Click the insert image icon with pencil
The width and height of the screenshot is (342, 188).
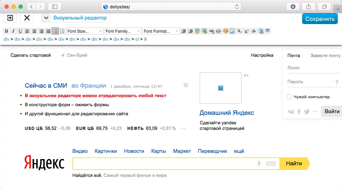click(197, 31)
